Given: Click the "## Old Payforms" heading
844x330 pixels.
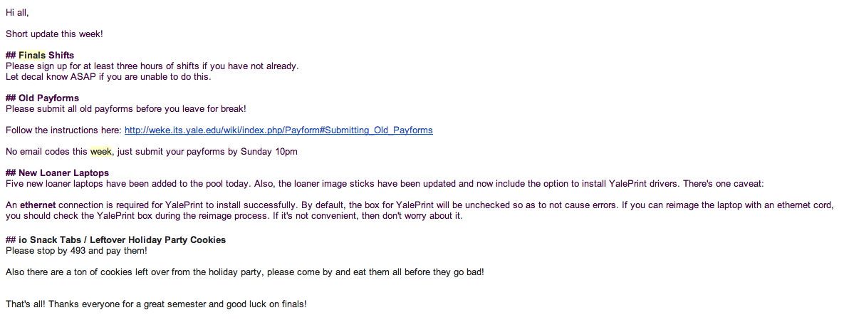Looking at the screenshot, I should pyautogui.click(x=43, y=98).
